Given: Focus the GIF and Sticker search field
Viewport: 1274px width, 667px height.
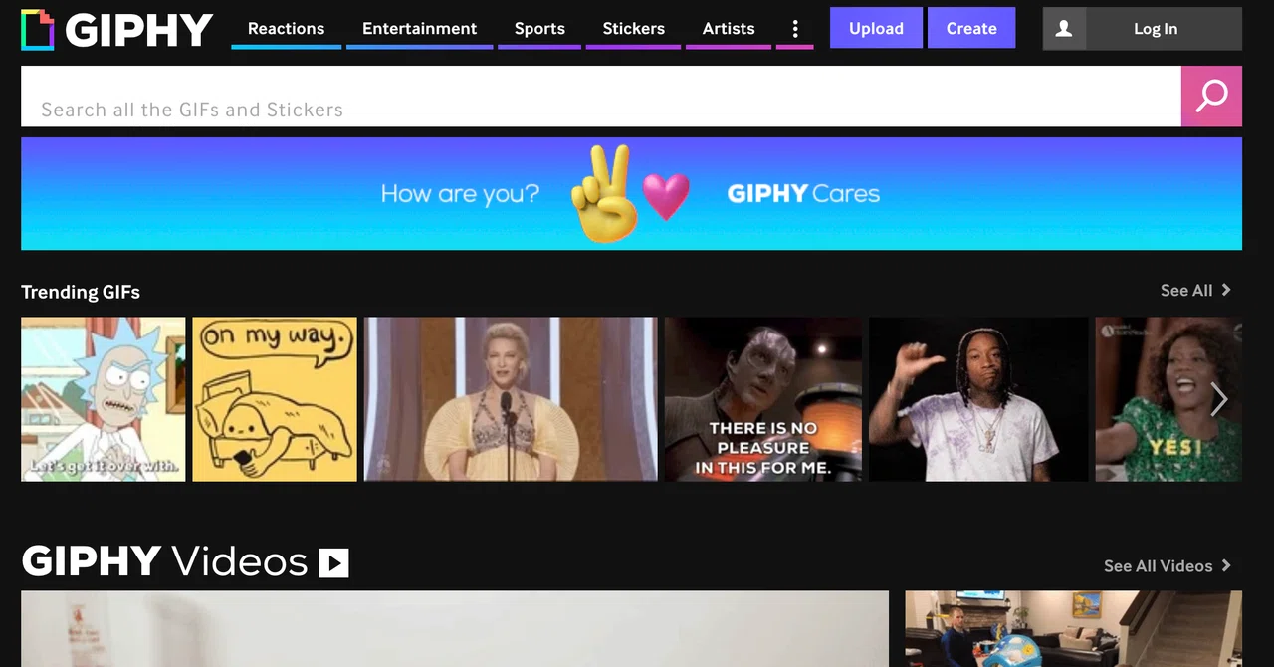Looking at the screenshot, I should [x=601, y=97].
